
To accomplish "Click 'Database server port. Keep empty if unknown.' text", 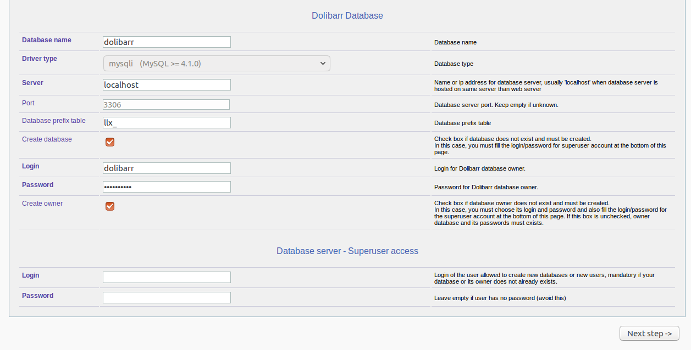I will tap(496, 105).
